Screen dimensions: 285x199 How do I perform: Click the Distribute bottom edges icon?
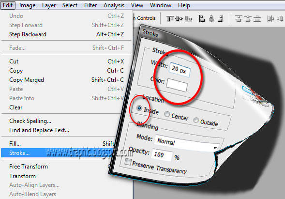[257, 18]
